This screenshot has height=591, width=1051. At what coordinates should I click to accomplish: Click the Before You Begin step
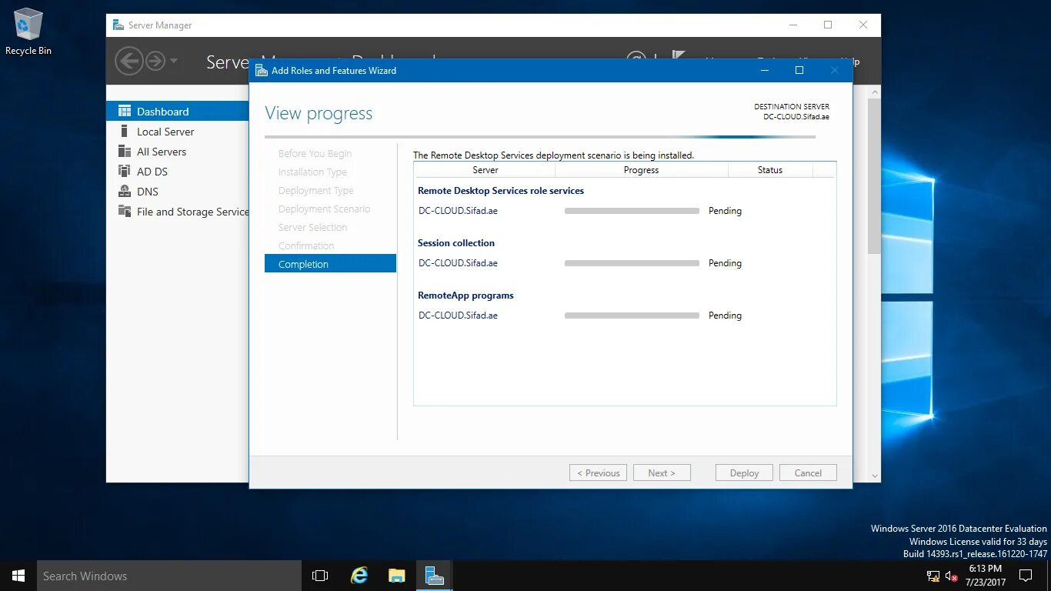tap(315, 153)
